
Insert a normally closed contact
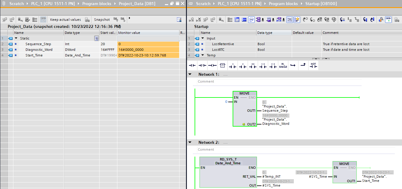[x=202, y=65]
